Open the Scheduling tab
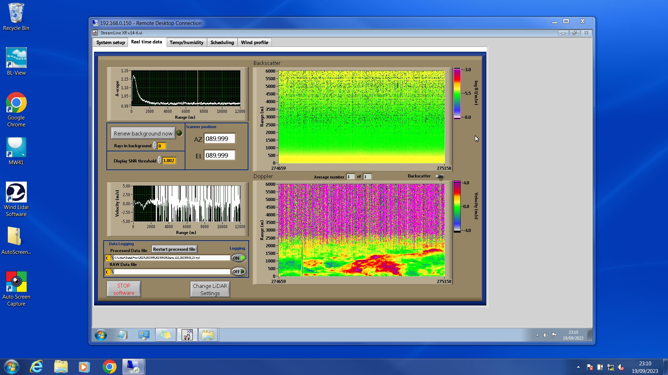 [222, 42]
